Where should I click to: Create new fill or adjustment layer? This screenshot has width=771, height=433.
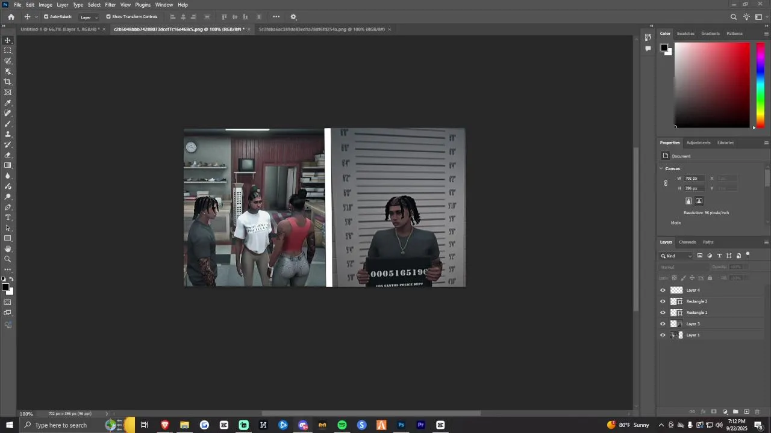pyautogui.click(x=725, y=412)
